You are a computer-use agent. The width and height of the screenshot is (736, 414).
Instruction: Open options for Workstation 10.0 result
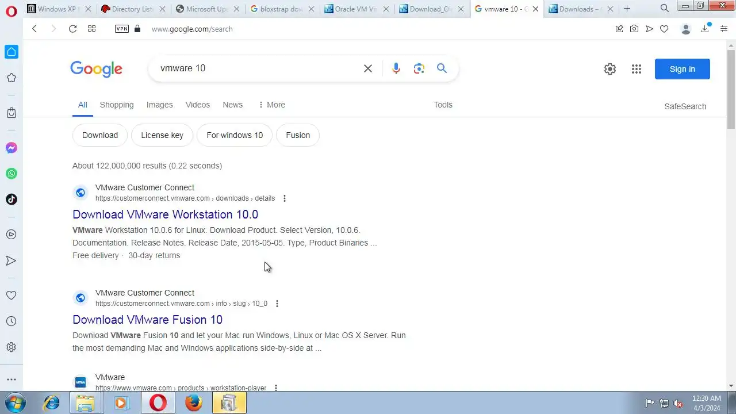[284, 198]
